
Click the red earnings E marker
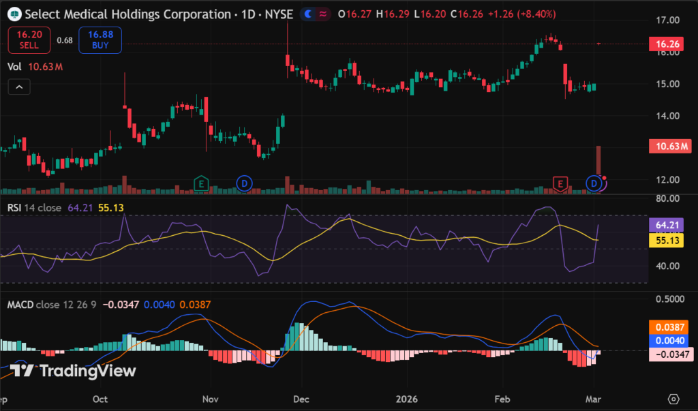[x=560, y=183]
